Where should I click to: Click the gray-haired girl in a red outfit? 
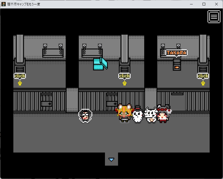point(164,114)
